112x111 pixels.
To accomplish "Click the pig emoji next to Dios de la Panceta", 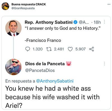I will (x=69, y=64).
